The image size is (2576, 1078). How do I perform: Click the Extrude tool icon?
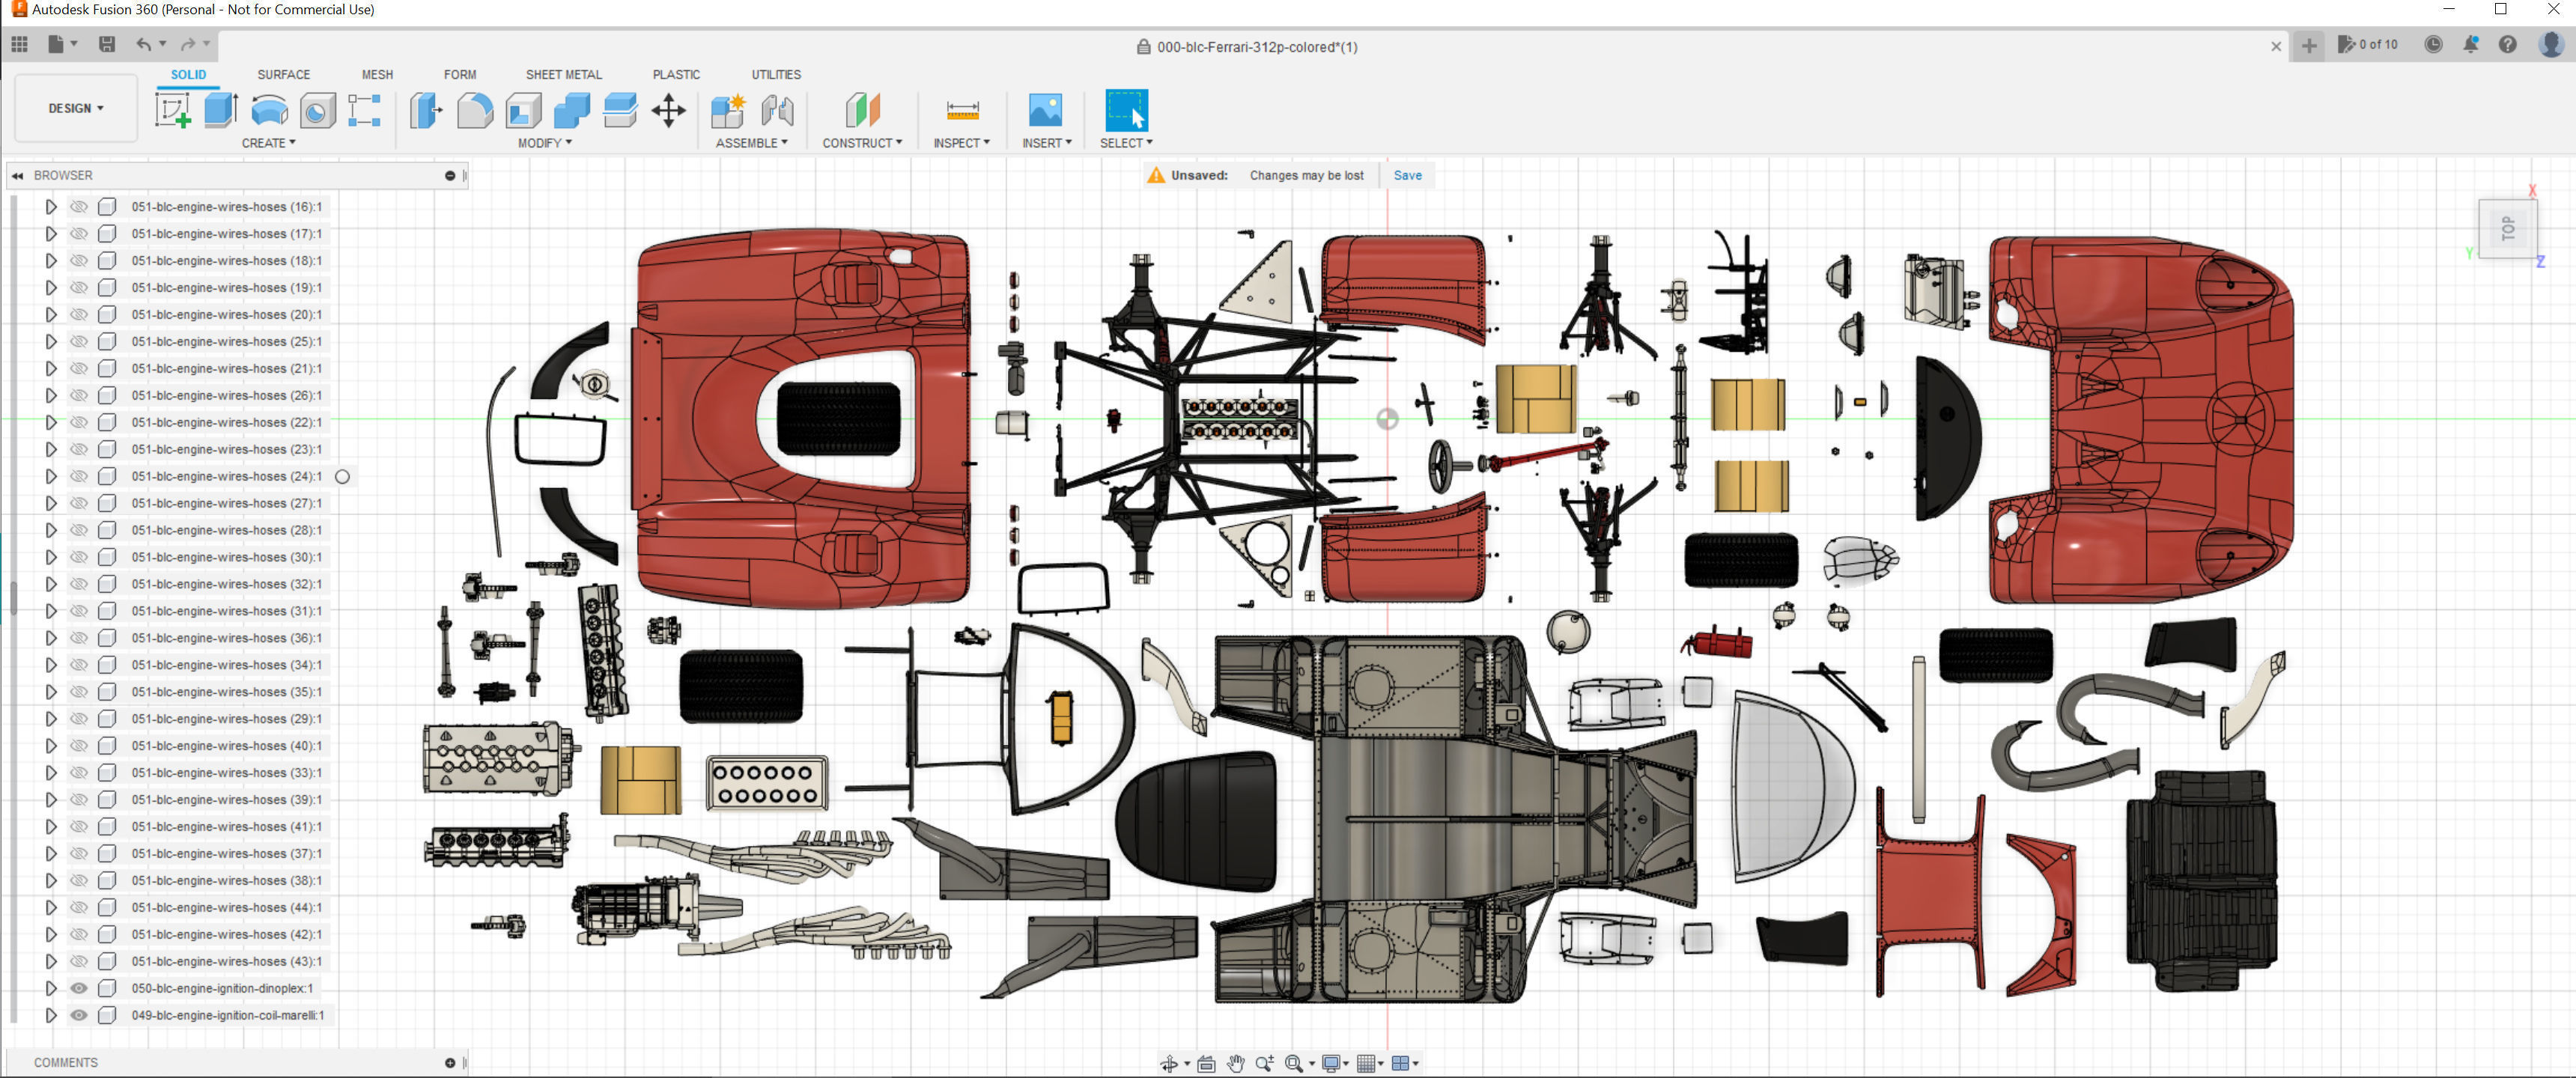click(x=220, y=110)
